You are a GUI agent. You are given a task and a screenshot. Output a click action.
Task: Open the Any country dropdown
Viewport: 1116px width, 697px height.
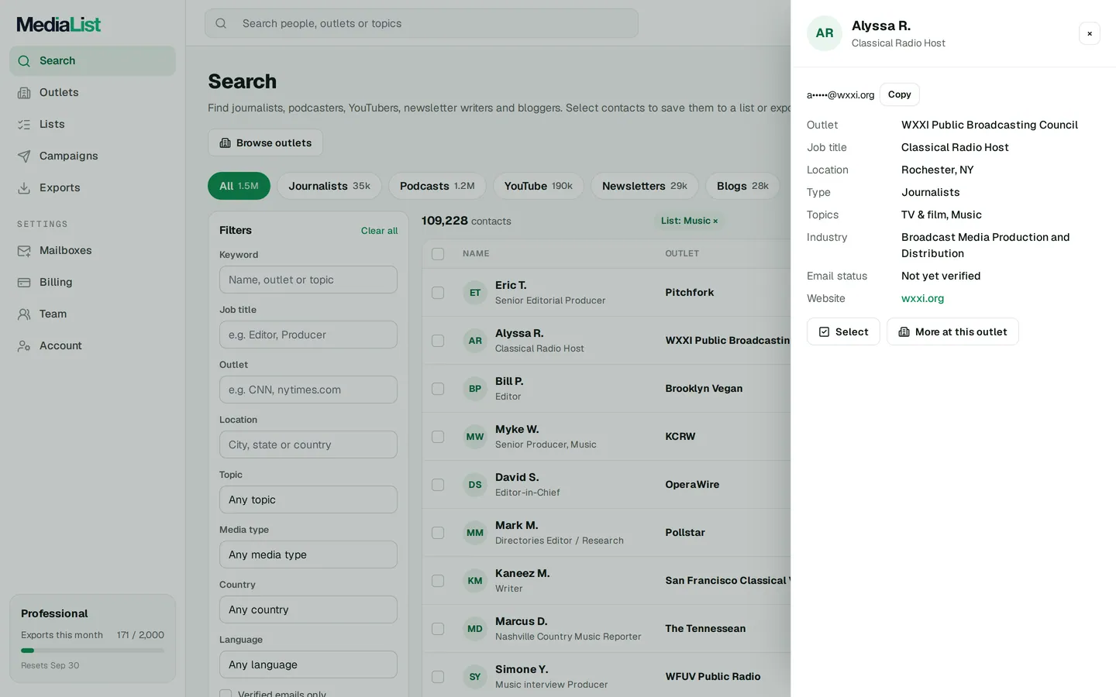pos(308,609)
